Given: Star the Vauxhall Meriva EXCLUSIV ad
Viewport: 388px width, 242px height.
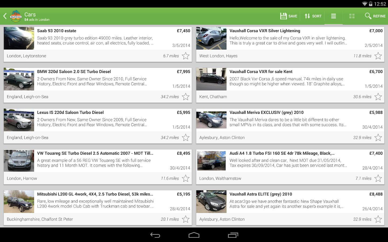Looking at the screenshot, I should [378, 138].
